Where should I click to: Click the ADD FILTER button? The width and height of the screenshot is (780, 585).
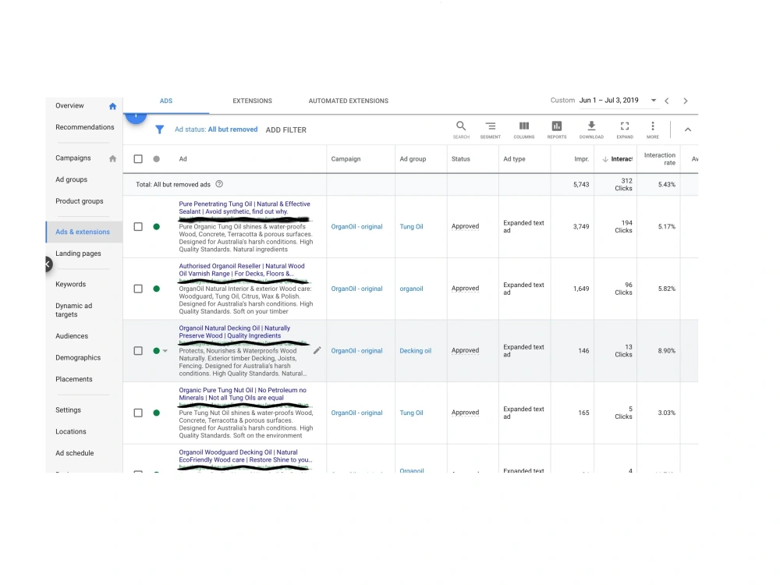tap(286, 129)
